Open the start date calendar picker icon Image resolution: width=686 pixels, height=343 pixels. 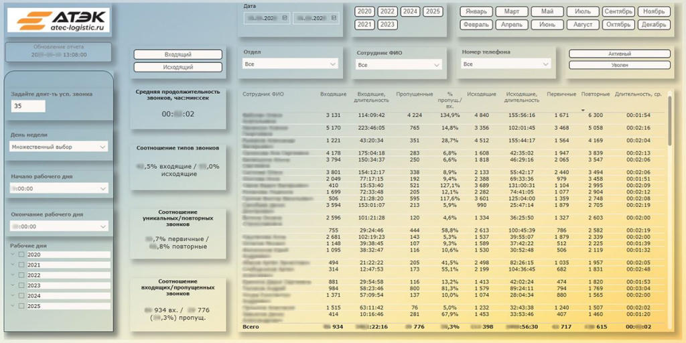(285, 18)
